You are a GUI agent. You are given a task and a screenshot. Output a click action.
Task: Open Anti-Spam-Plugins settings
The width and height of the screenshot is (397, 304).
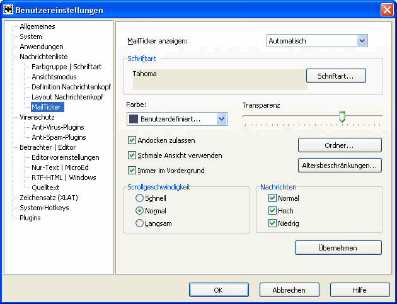(x=59, y=137)
